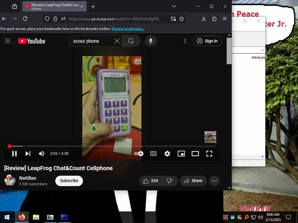The width and height of the screenshot is (298, 223).
Task: Open File Explorer from taskbar
Action: pyautogui.click(x=36, y=217)
